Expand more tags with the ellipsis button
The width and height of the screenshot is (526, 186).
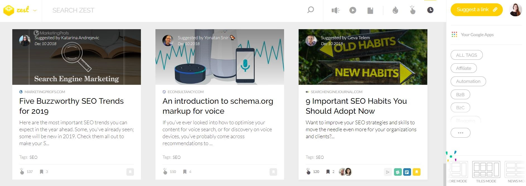point(460,133)
